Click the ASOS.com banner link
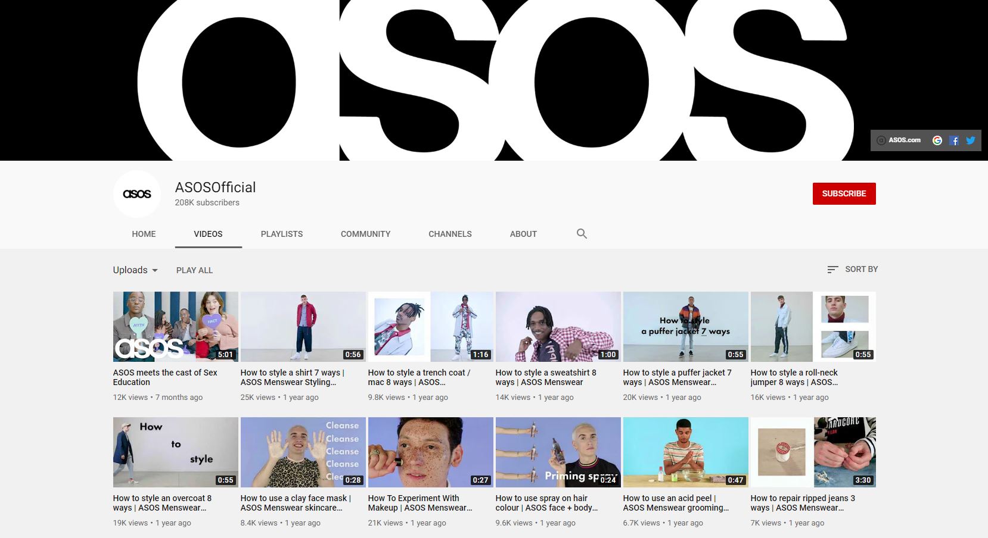This screenshot has width=988, height=538. point(899,140)
